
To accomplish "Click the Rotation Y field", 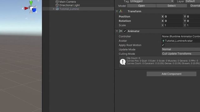I will pos(193,21).
